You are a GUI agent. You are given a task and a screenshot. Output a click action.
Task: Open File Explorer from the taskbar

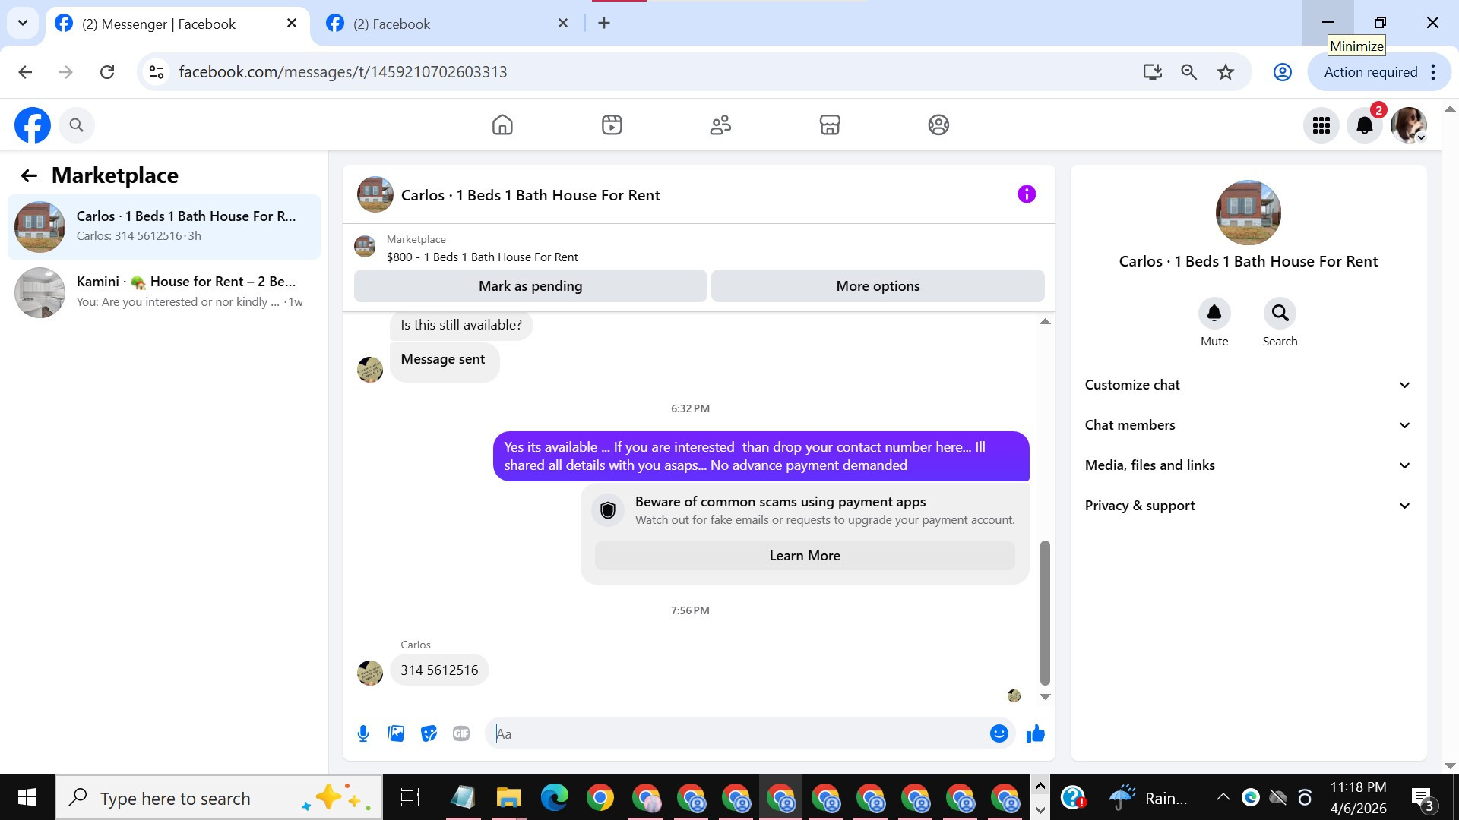508,797
